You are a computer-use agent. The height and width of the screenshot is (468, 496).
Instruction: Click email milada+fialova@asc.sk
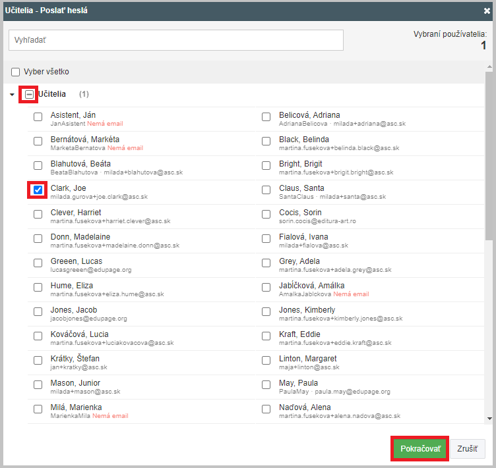(313, 246)
